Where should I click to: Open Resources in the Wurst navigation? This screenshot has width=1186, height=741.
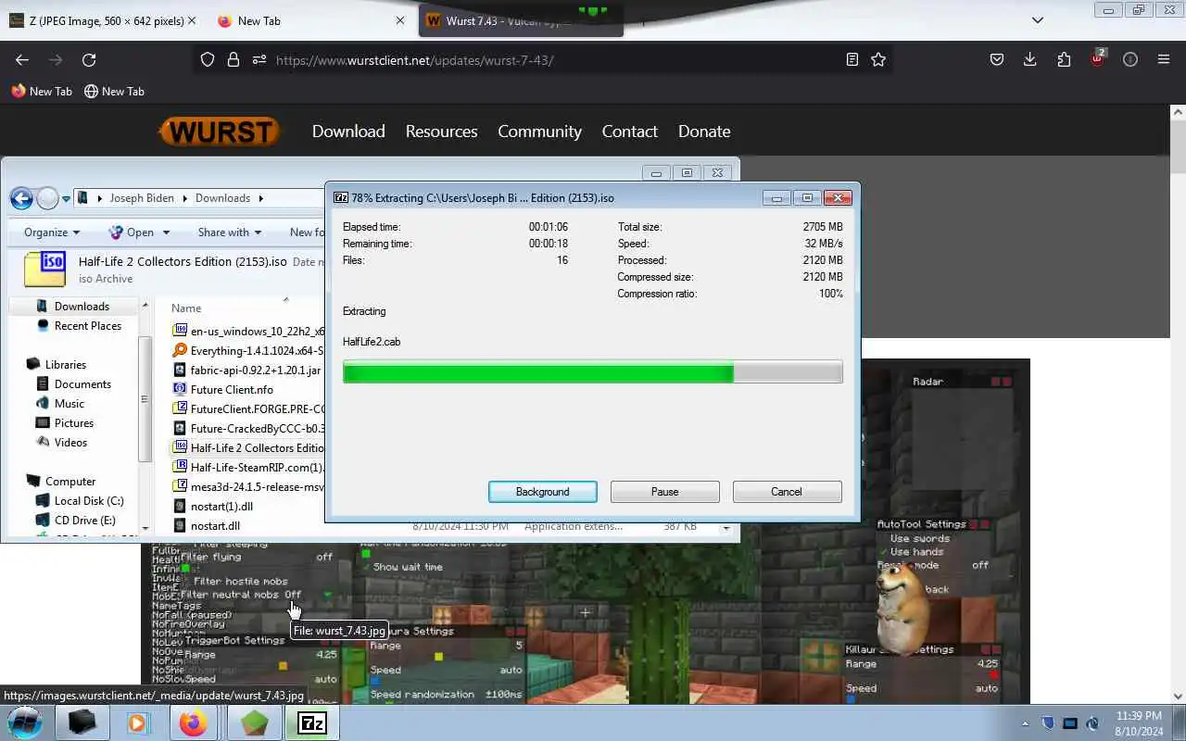point(441,132)
